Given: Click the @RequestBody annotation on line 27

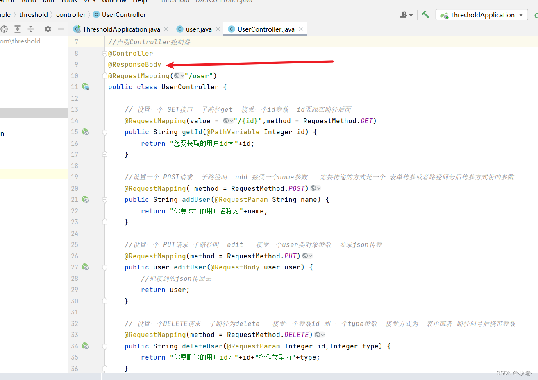Looking at the screenshot, I should point(235,267).
